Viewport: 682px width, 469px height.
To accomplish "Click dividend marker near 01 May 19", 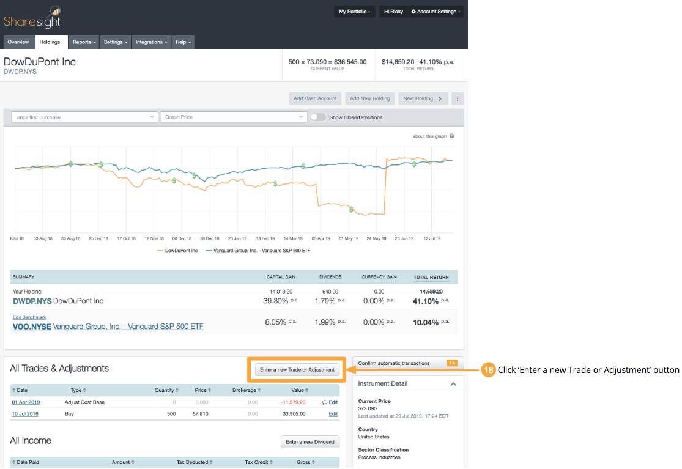I will (352, 210).
